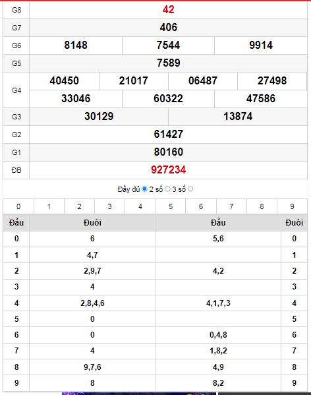Screen dimensions: 311x395
Task: Click digit filter 7 in number row
Action: 231,206
